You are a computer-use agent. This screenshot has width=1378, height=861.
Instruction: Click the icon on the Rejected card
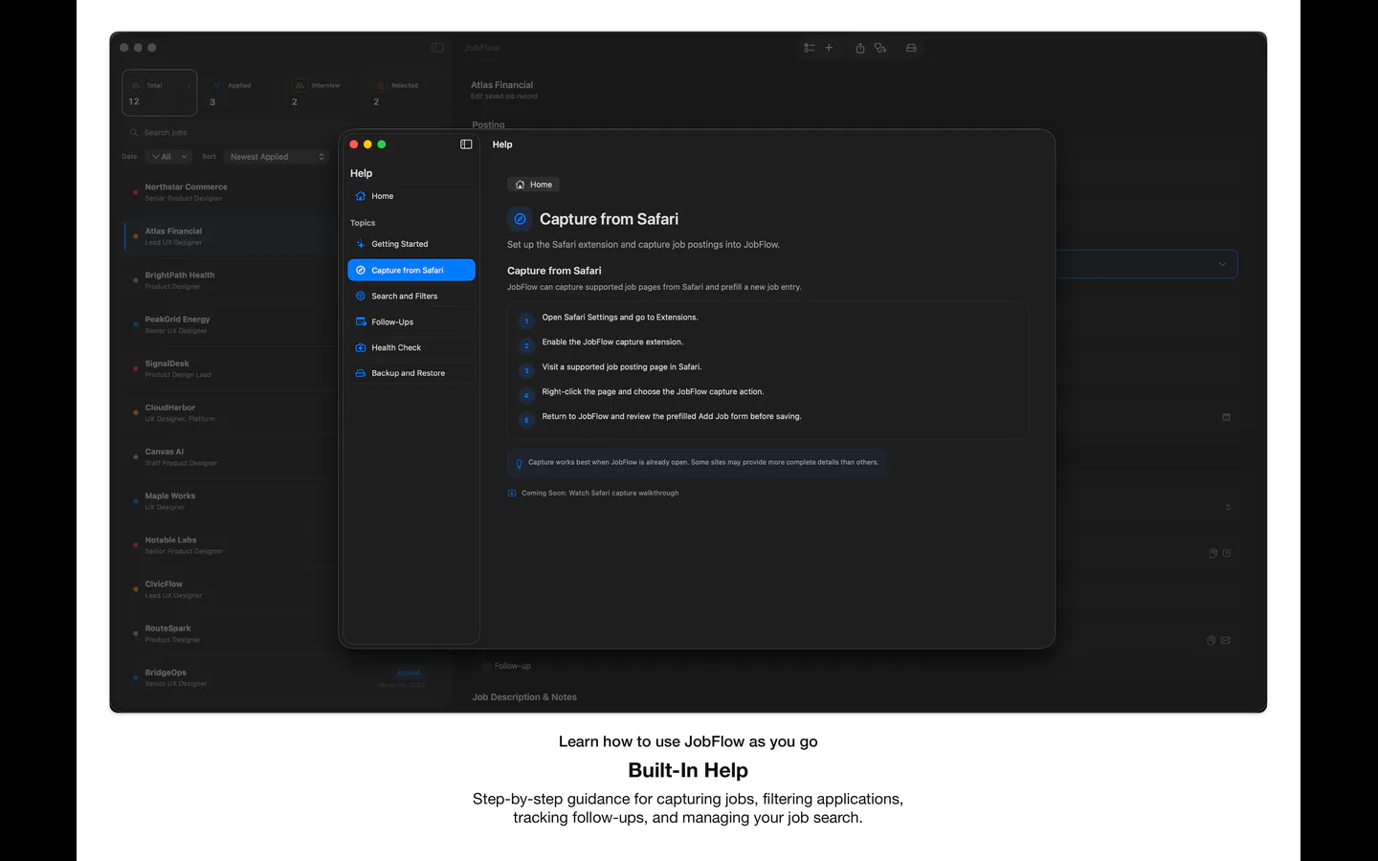point(381,85)
